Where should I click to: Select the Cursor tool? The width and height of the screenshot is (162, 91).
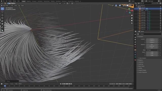click(2, 12)
